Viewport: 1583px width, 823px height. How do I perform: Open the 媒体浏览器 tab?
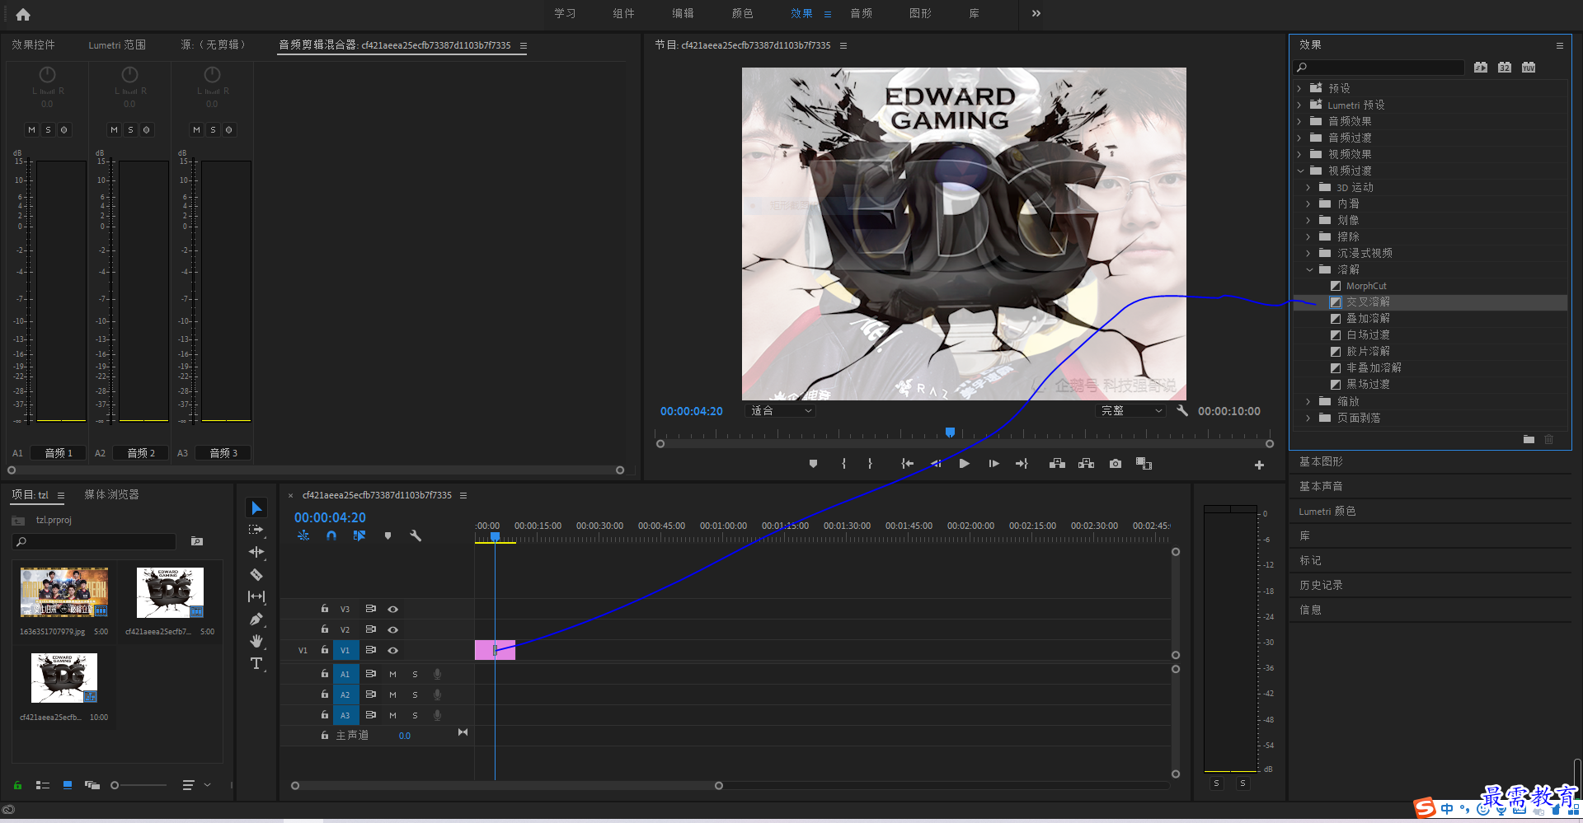point(111,494)
